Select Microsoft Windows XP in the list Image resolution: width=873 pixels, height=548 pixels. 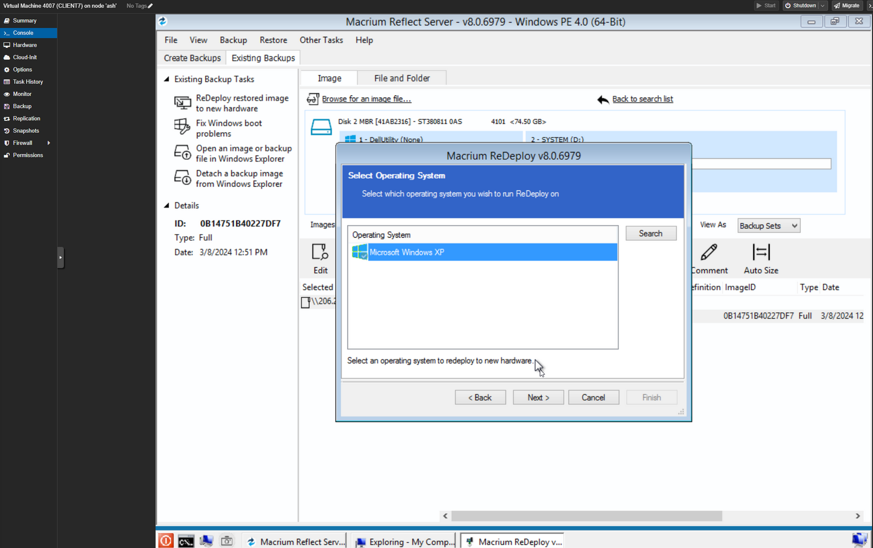(483, 252)
